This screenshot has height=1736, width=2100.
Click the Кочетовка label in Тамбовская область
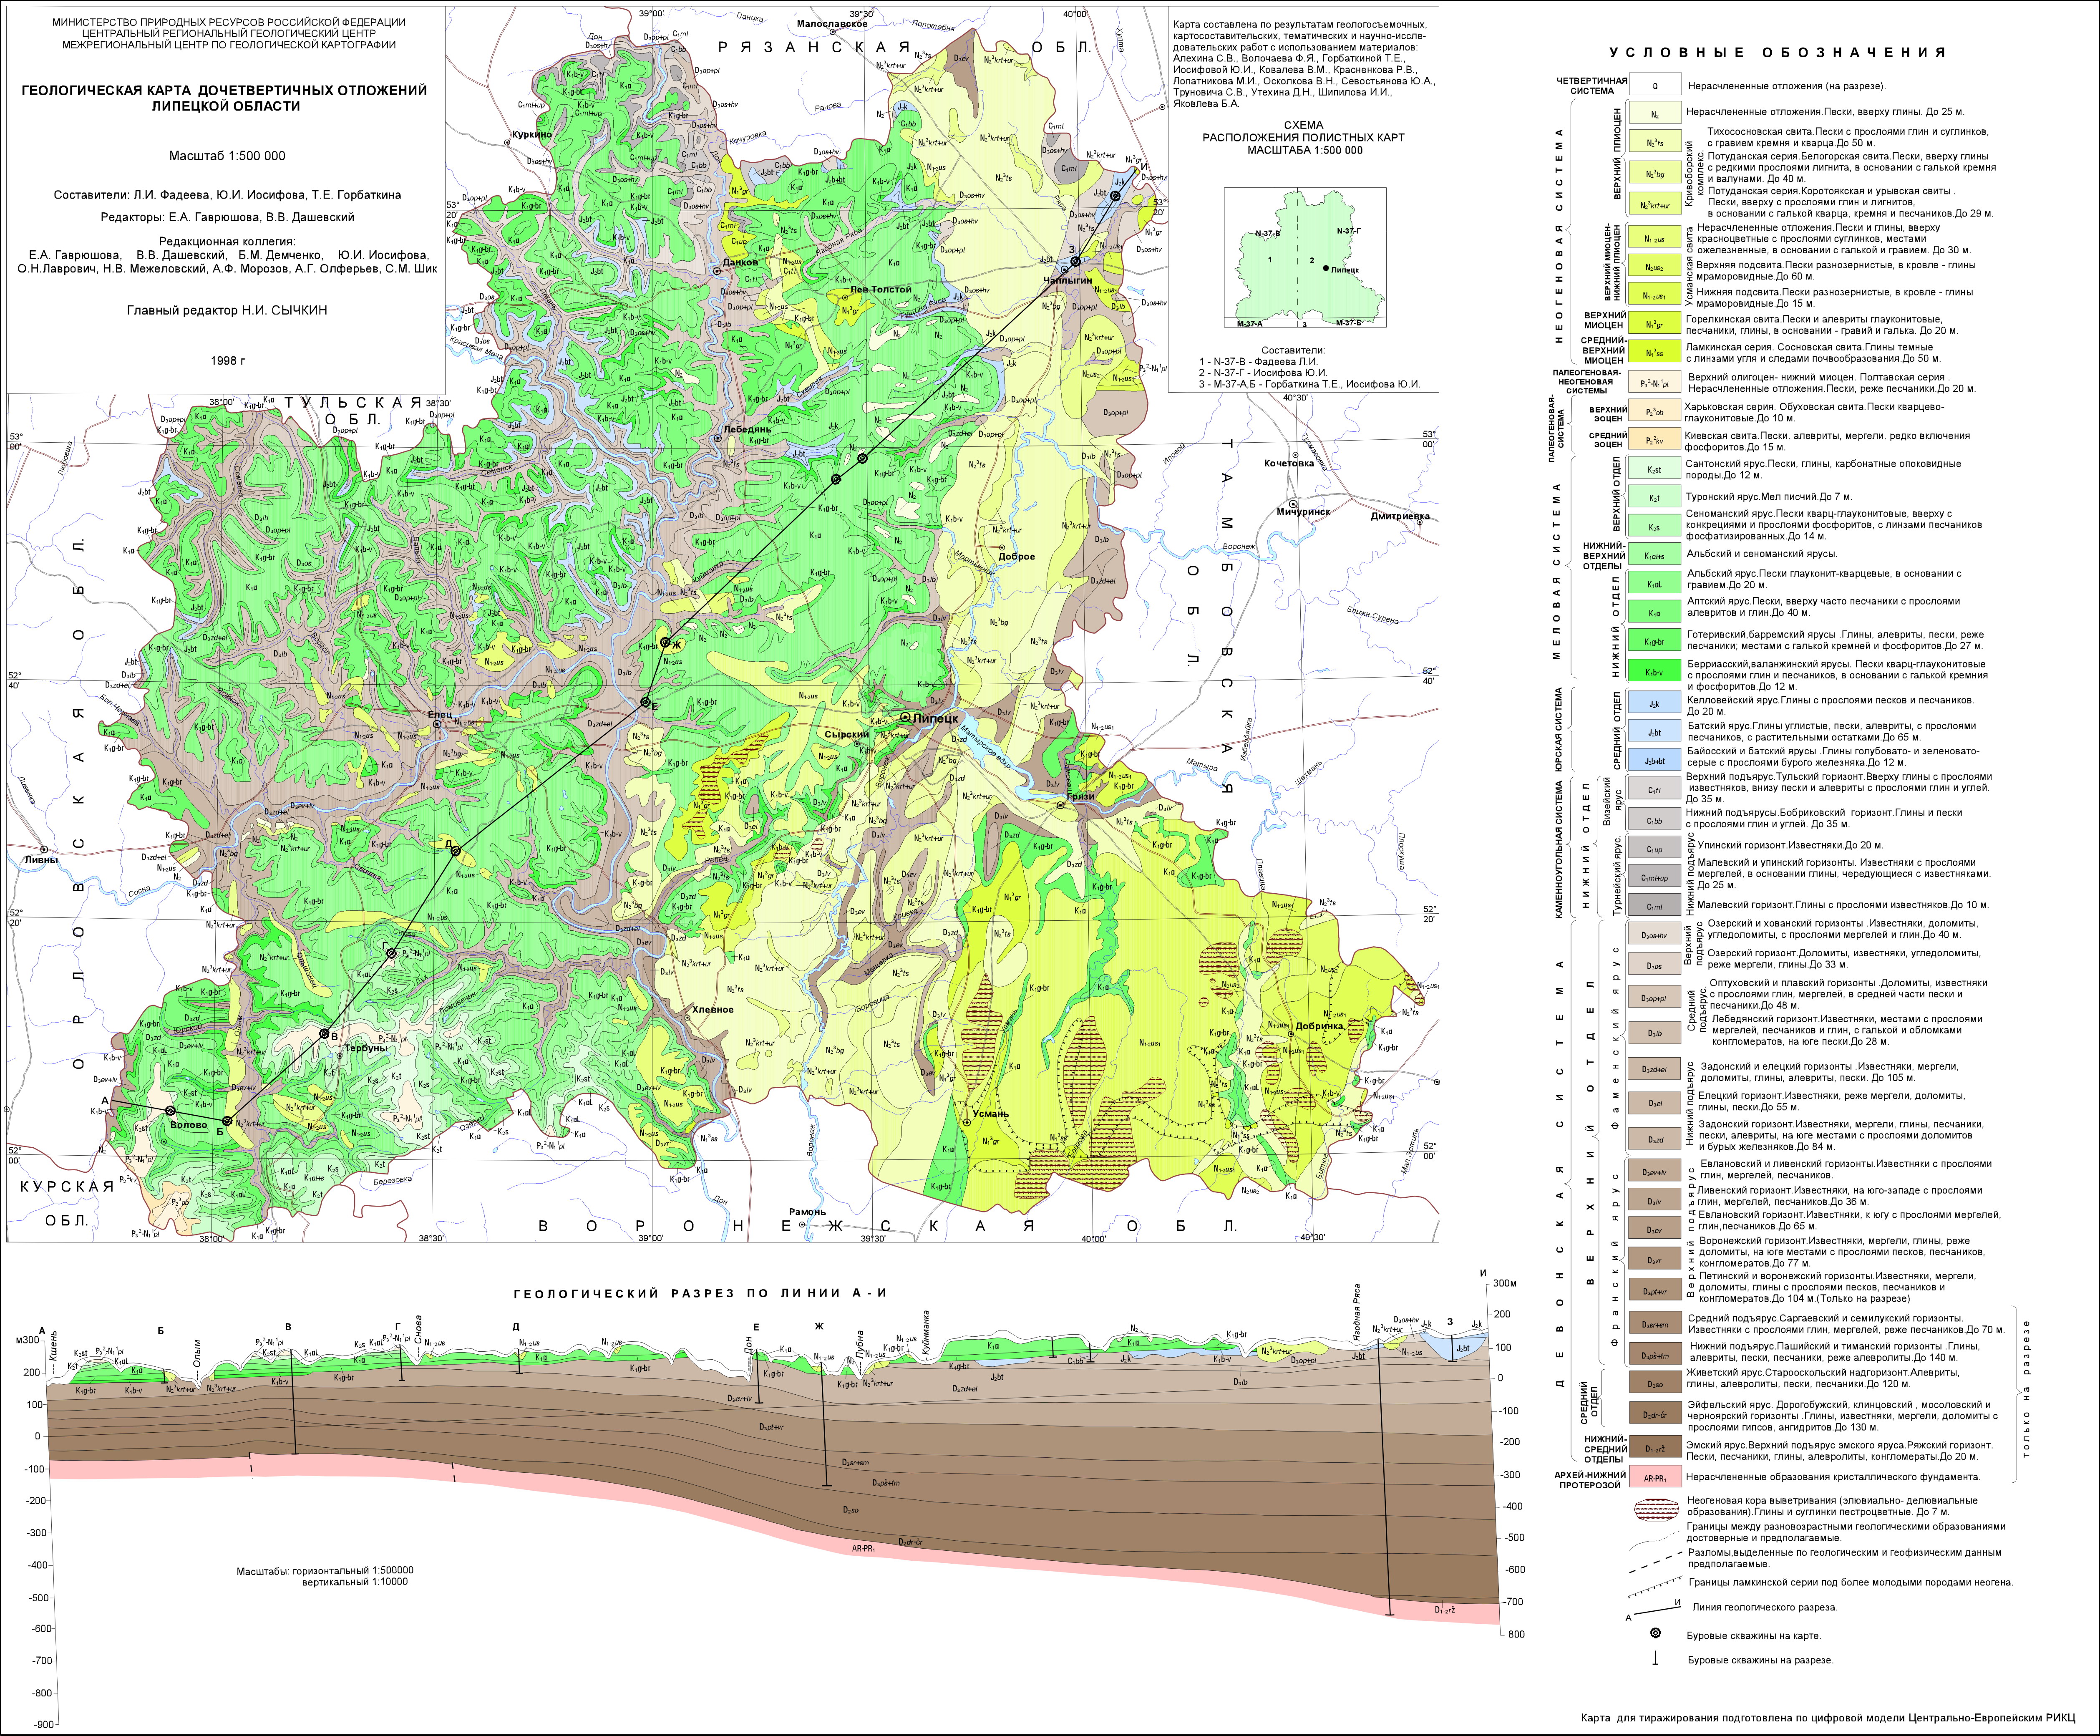[x=1288, y=463]
